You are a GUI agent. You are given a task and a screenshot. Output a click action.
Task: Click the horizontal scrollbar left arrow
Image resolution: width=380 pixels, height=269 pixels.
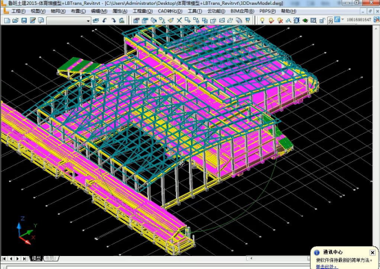click(x=251, y=258)
